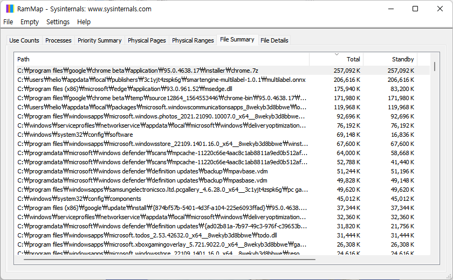This screenshot has height=280, width=453.
Task: Select the google update install row
Action: (223, 208)
